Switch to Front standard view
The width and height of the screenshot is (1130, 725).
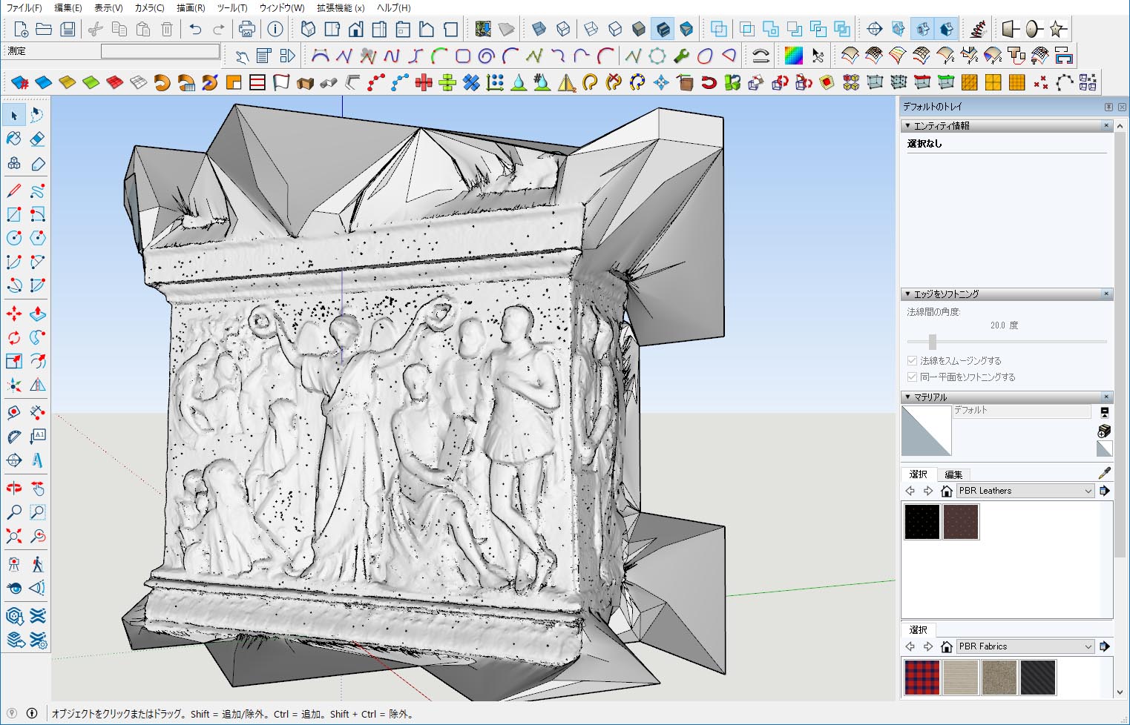pos(355,29)
